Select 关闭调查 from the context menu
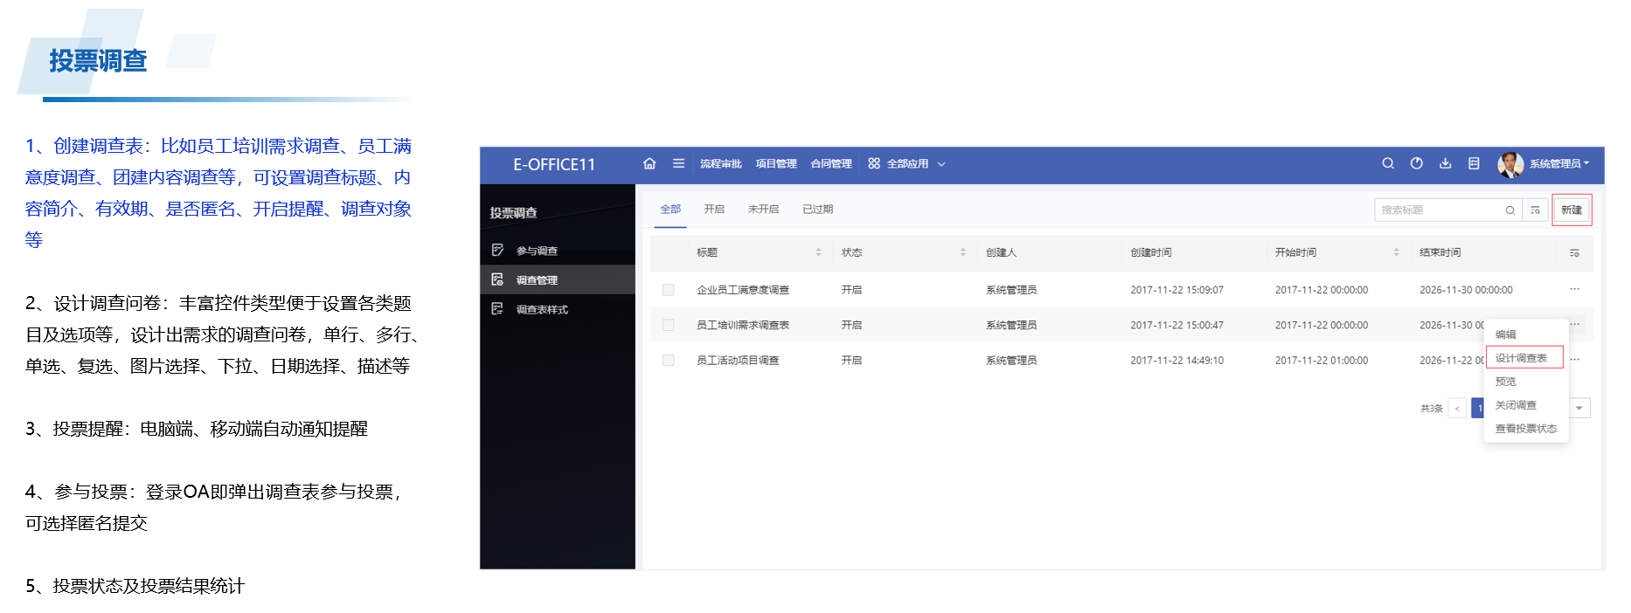 (x=1516, y=405)
